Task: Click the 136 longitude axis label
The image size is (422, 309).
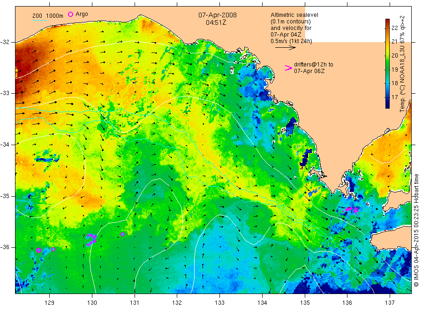Action: point(347,303)
